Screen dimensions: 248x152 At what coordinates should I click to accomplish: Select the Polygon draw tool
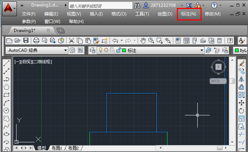pos(6,87)
